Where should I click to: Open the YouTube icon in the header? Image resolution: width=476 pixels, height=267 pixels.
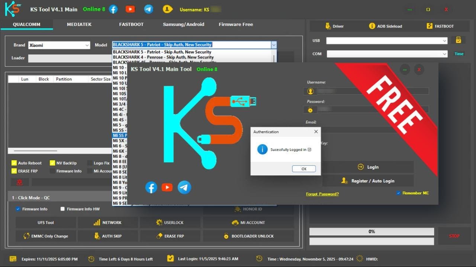(x=130, y=9)
